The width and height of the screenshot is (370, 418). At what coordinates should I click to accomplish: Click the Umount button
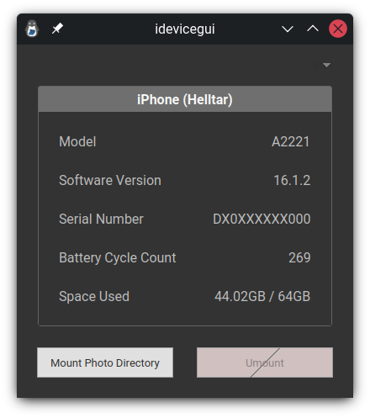[265, 362]
